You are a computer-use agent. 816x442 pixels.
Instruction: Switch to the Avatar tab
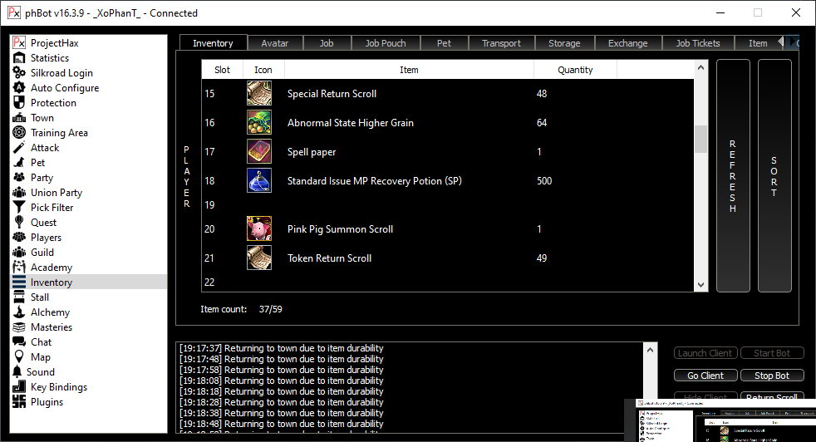[275, 43]
